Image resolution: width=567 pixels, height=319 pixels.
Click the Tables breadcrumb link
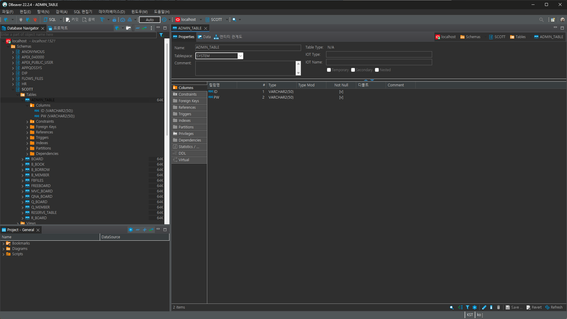518,37
